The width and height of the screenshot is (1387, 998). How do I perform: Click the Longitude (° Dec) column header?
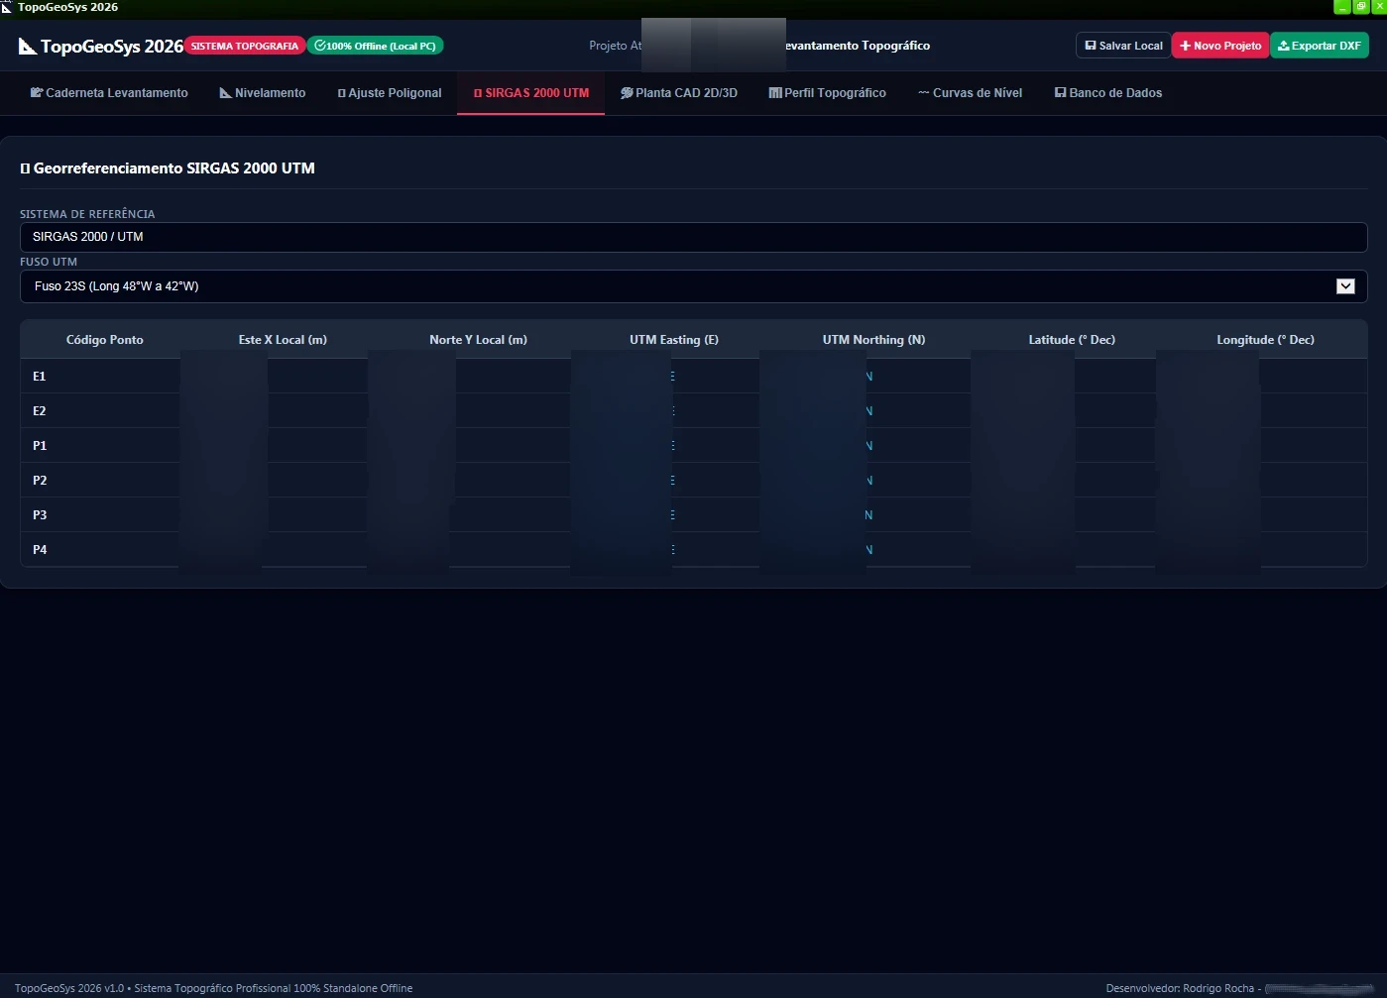1266,340
